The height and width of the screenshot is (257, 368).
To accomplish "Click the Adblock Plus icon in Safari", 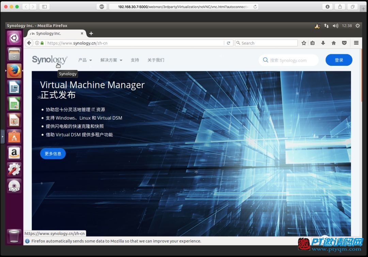I will pos(102,6).
